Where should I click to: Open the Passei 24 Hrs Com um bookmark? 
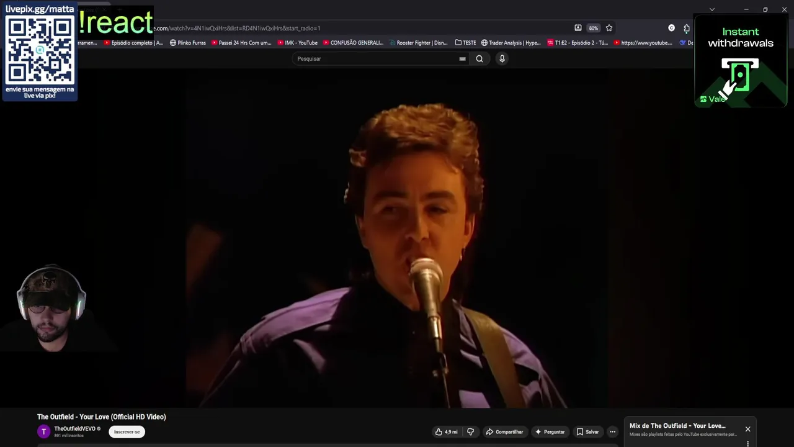tap(241, 43)
